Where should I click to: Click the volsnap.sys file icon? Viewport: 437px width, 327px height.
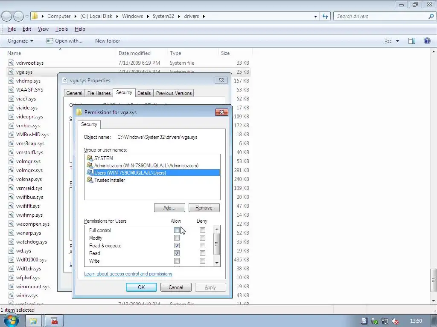pyautogui.click(x=11, y=179)
